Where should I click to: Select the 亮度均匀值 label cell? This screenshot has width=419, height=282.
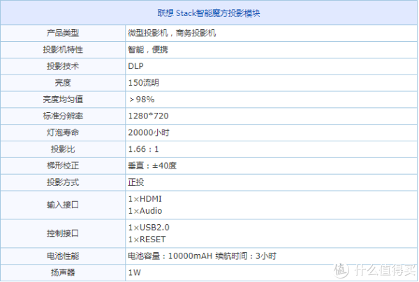(63, 99)
